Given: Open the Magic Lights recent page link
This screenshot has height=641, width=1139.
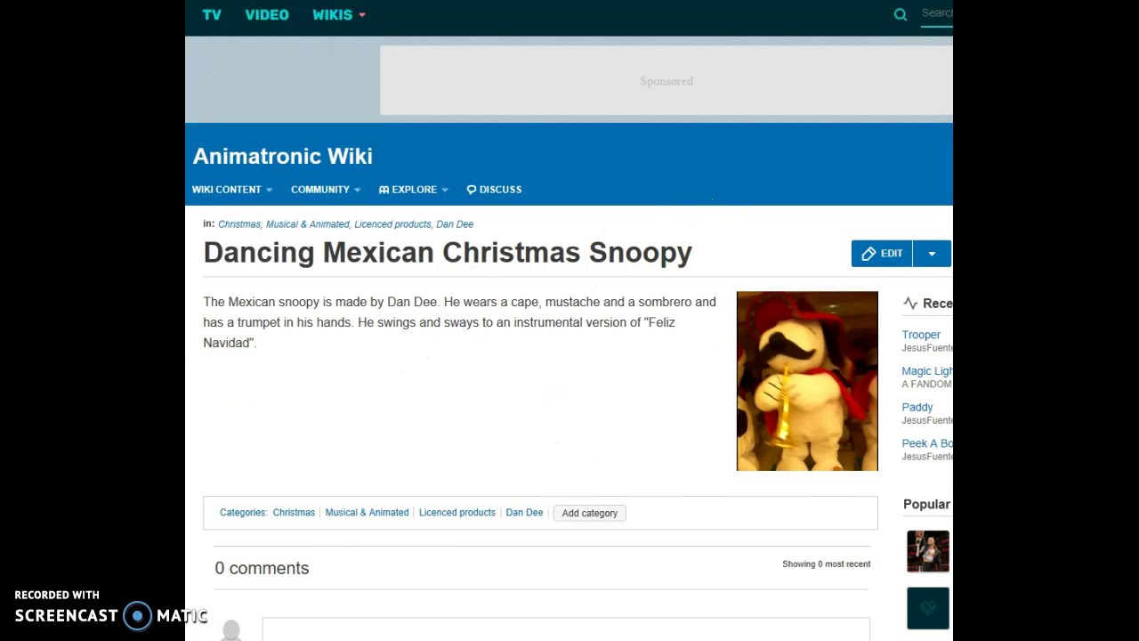Looking at the screenshot, I should (927, 371).
